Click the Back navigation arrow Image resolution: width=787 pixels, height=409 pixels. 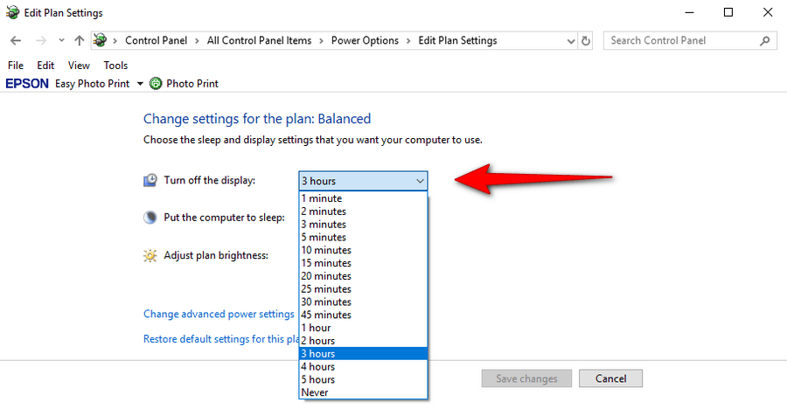16,41
